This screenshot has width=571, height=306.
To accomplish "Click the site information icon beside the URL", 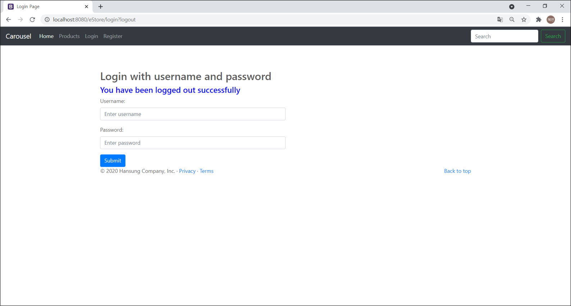I will 47,19.
